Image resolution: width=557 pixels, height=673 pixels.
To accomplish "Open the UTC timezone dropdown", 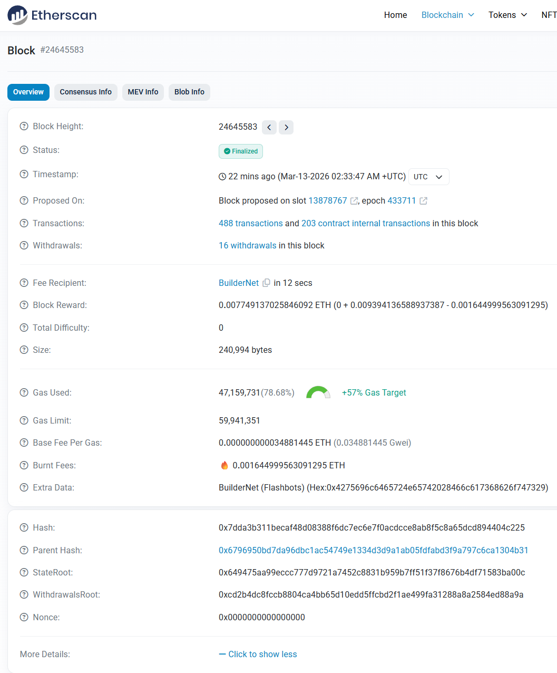I will (x=428, y=177).
